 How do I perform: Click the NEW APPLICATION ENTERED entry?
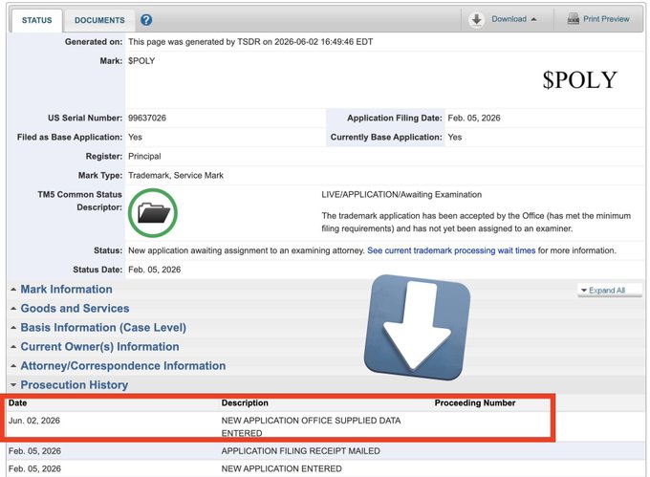[281, 468]
